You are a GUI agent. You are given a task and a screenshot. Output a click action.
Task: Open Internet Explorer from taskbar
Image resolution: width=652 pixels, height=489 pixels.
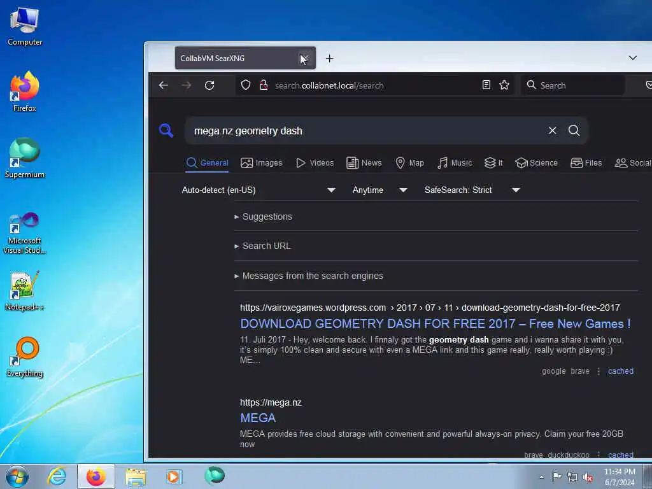(x=57, y=476)
